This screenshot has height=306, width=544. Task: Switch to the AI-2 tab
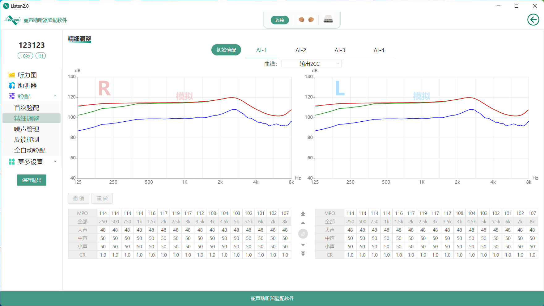coord(300,50)
